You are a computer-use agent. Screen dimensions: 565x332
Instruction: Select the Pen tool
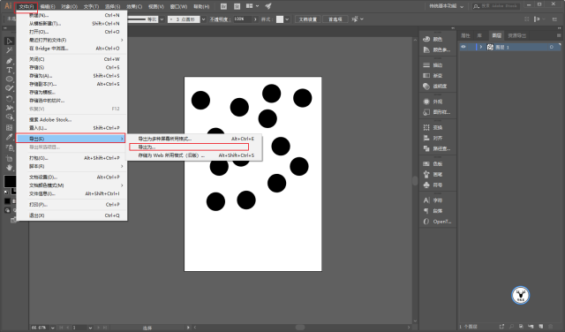(9, 61)
